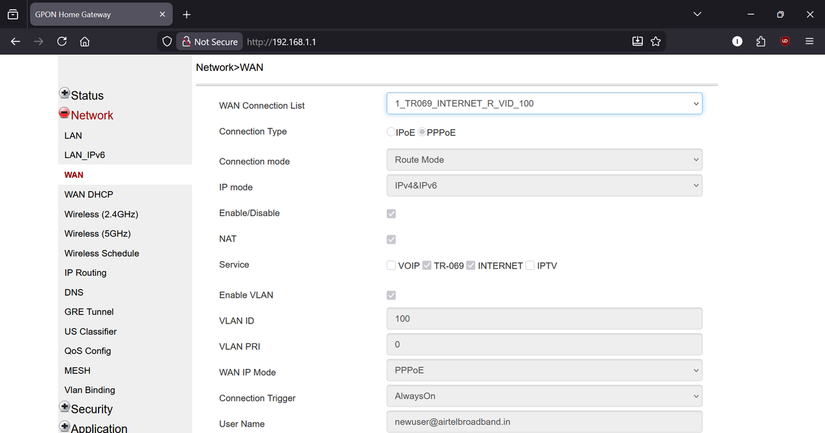825x433 pixels.
Task: Open the MESH settings page
Action: pyautogui.click(x=77, y=370)
